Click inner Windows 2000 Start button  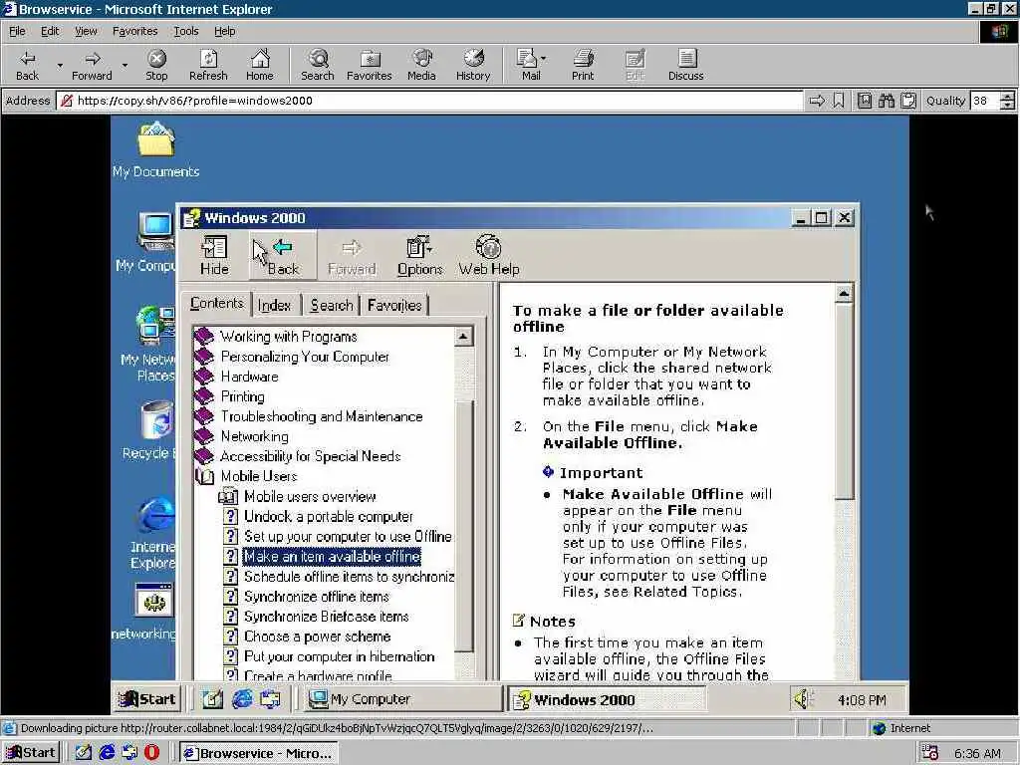point(147,699)
